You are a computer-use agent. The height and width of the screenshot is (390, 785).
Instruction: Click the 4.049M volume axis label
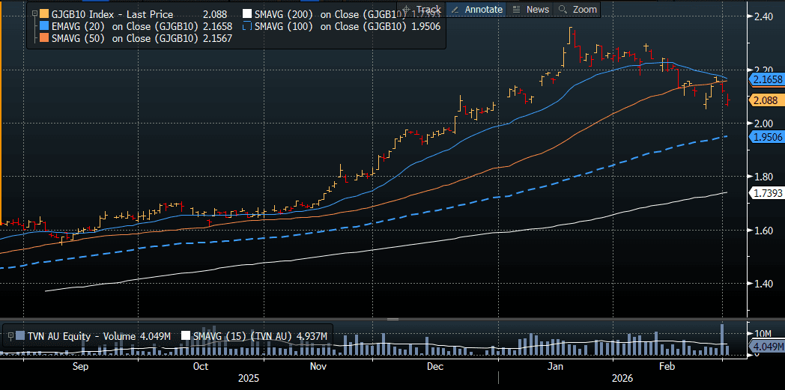click(x=767, y=347)
